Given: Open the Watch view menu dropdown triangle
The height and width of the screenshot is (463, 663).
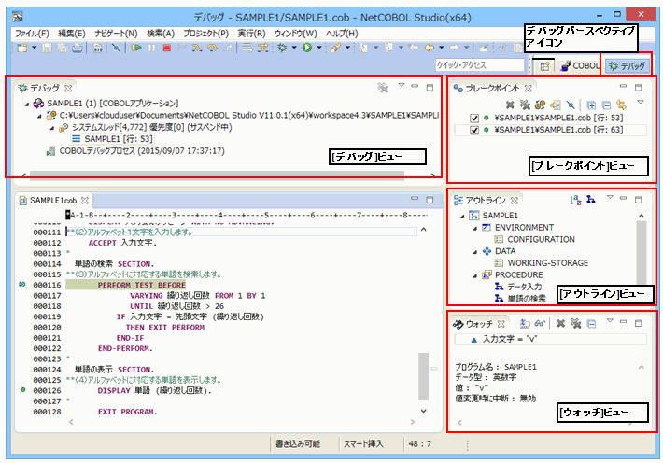Looking at the screenshot, I should click(610, 320).
